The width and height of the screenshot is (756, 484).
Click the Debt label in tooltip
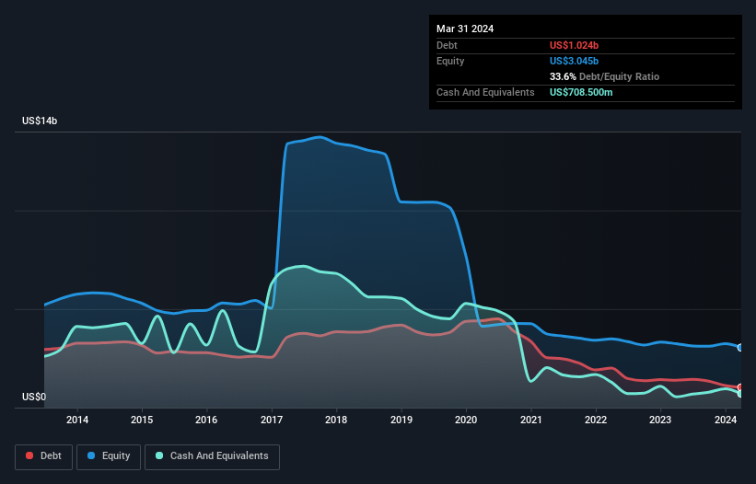[447, 45]
